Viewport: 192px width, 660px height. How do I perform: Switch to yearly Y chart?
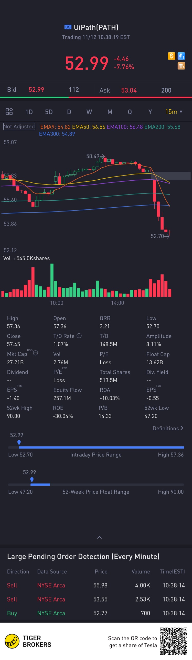pos(150,112)
